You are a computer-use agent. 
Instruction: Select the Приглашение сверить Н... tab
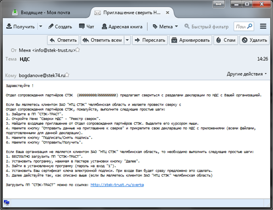click(x=132, y=13)
